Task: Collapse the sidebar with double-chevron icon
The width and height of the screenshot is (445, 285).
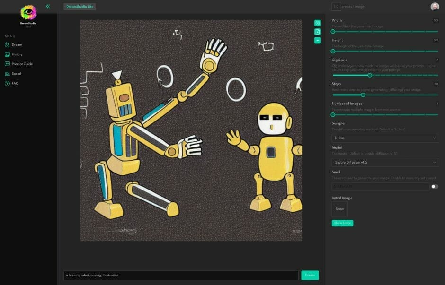Action: (48, 7)
